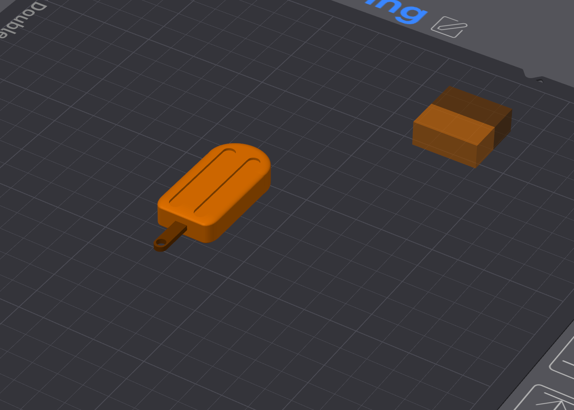Select the brown popsicle stick part

click(x=170, y=236)
